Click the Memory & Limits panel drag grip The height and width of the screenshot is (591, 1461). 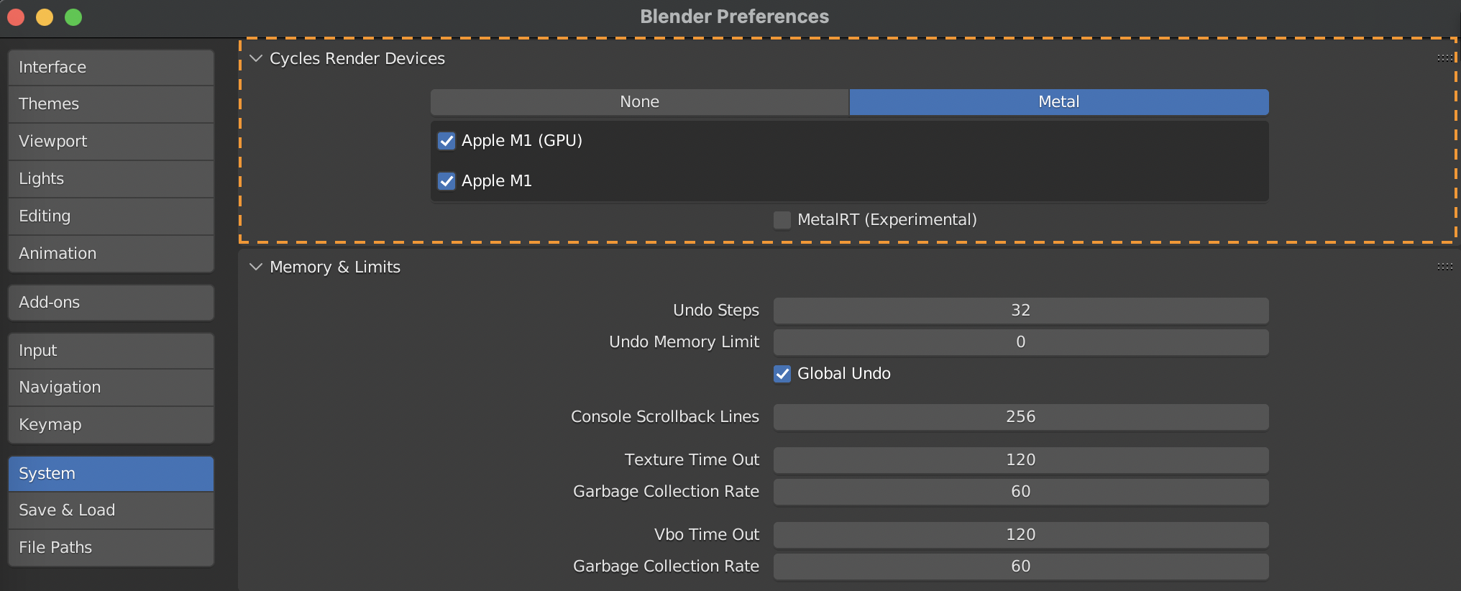click(1444, 267)
